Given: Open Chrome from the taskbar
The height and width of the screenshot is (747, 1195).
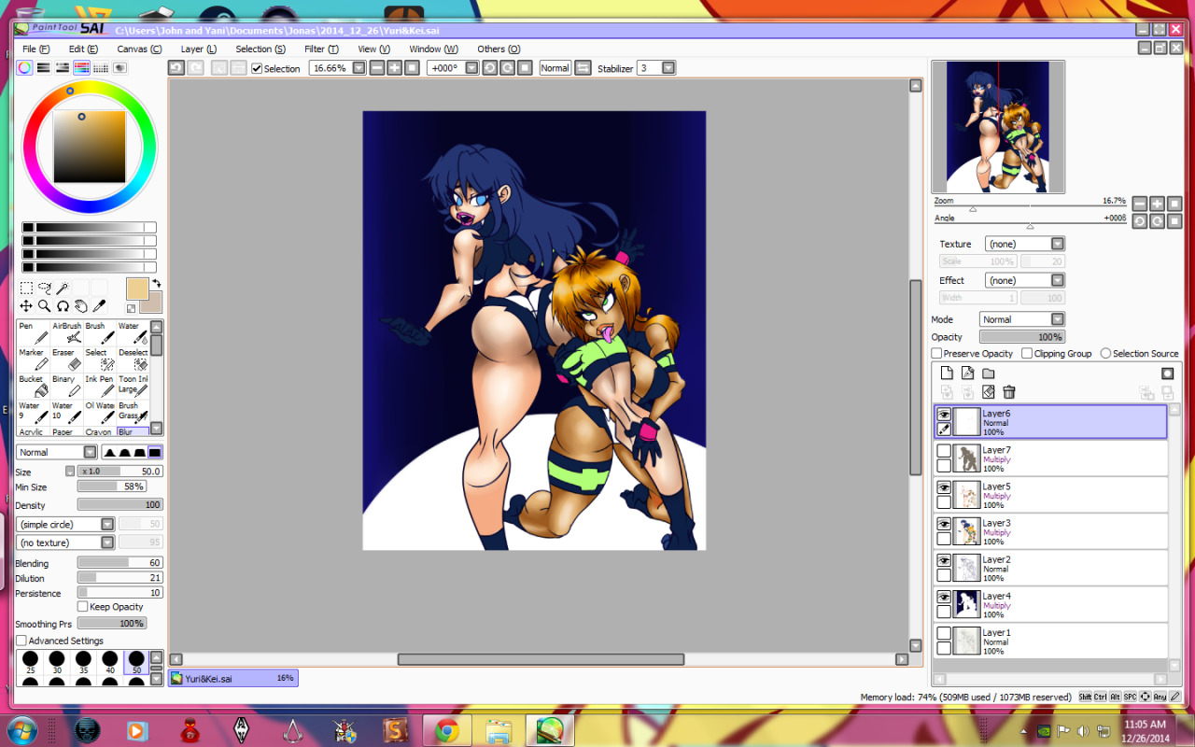Looking at the screenshot, I should tap(446, 730).
